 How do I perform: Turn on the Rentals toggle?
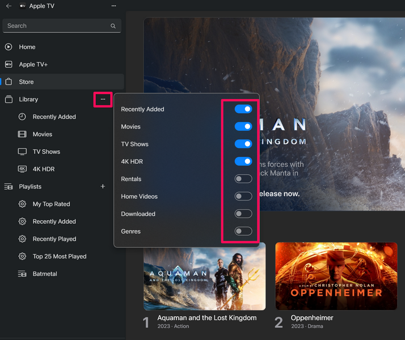pos(243,179)
